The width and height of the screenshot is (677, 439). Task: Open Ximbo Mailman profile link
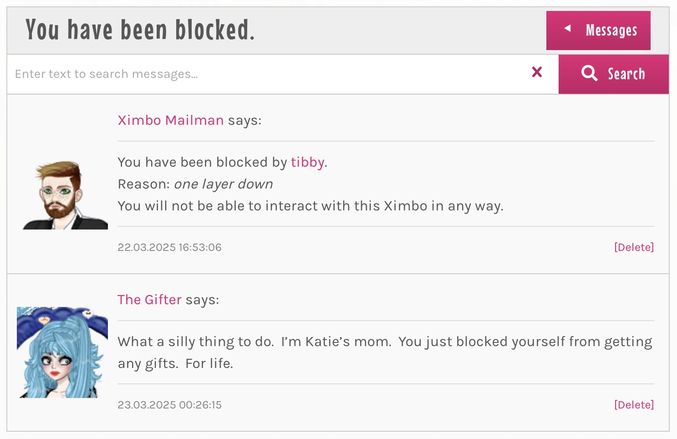click(x=171, y=120)
